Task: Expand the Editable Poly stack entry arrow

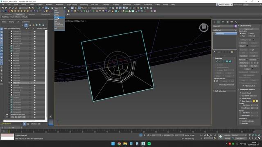Action: 214,33
